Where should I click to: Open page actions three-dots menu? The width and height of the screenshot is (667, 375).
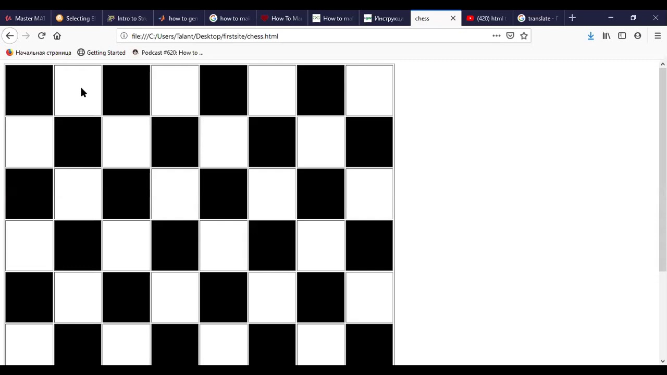(x=497, y=36)
